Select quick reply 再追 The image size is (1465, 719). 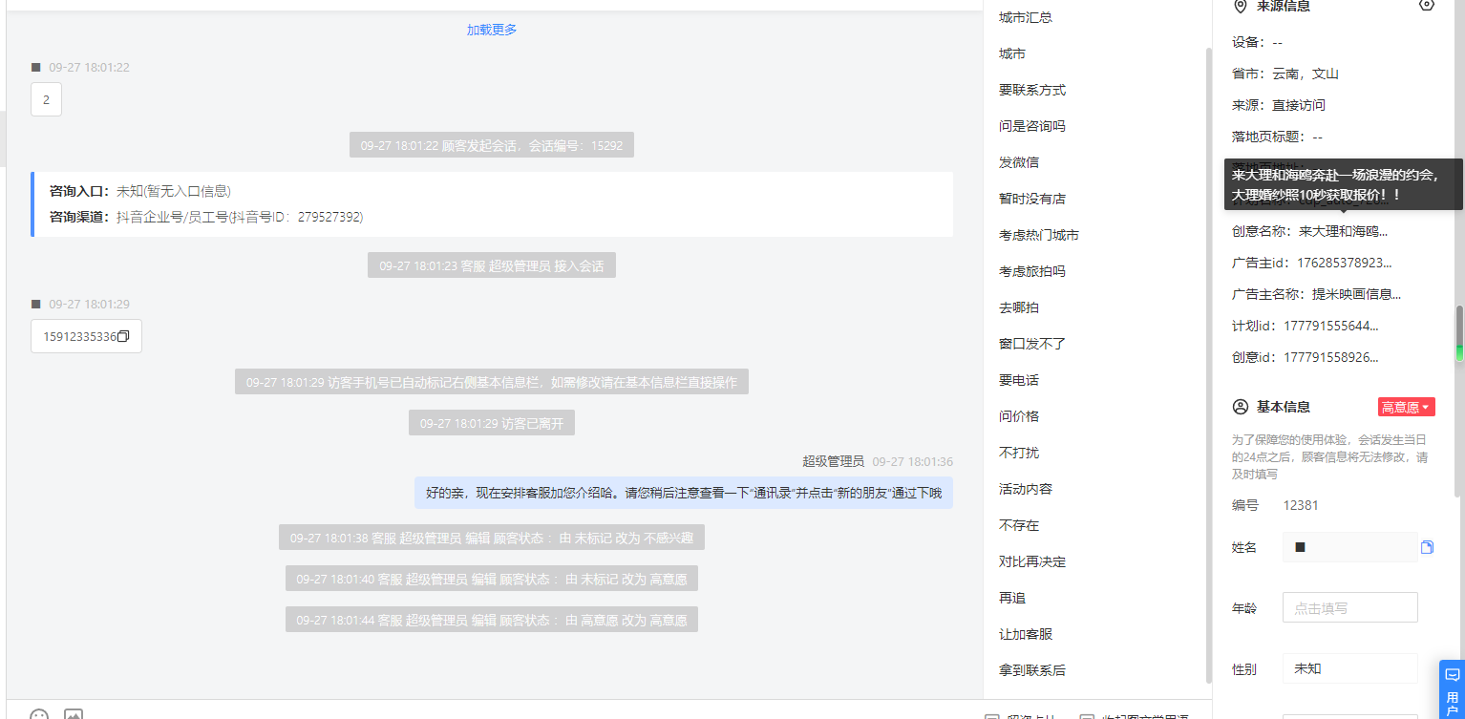coord(1012,598)
